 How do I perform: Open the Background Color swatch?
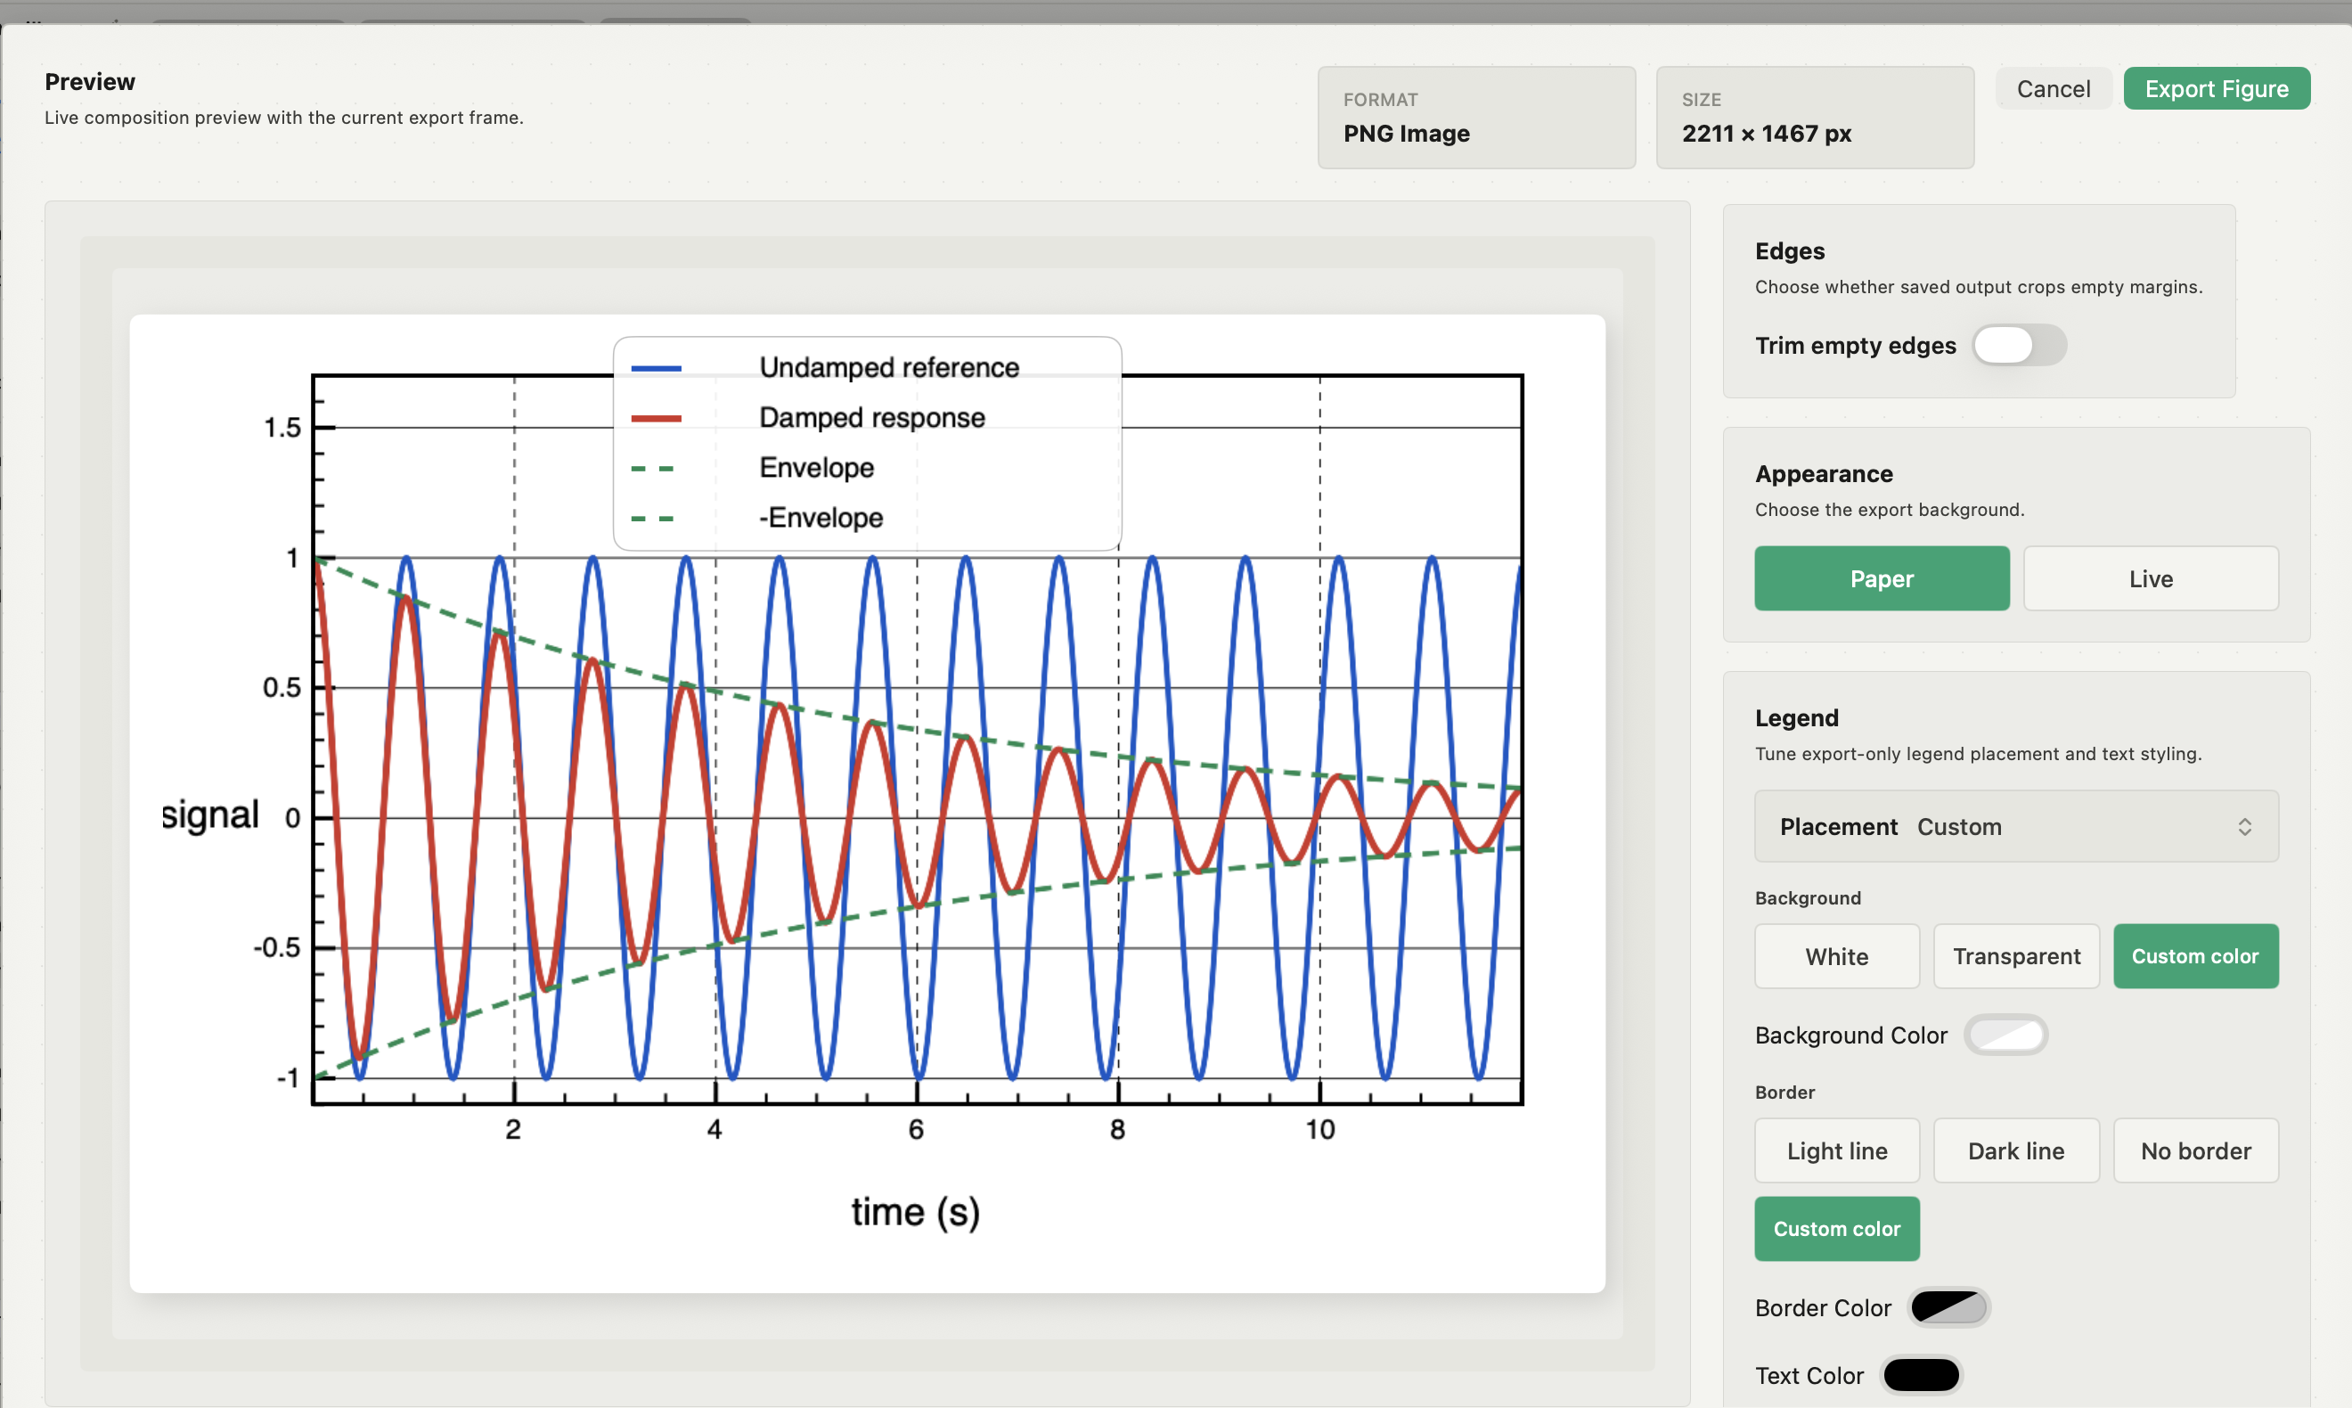tap(2005, 1036)
